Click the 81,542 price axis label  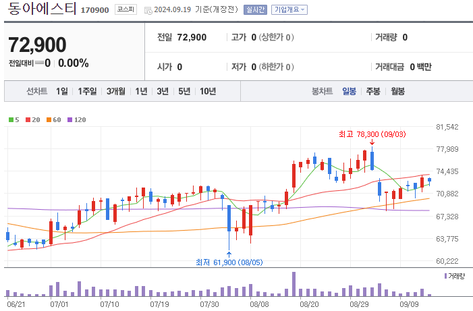click(x=447, y=127)
